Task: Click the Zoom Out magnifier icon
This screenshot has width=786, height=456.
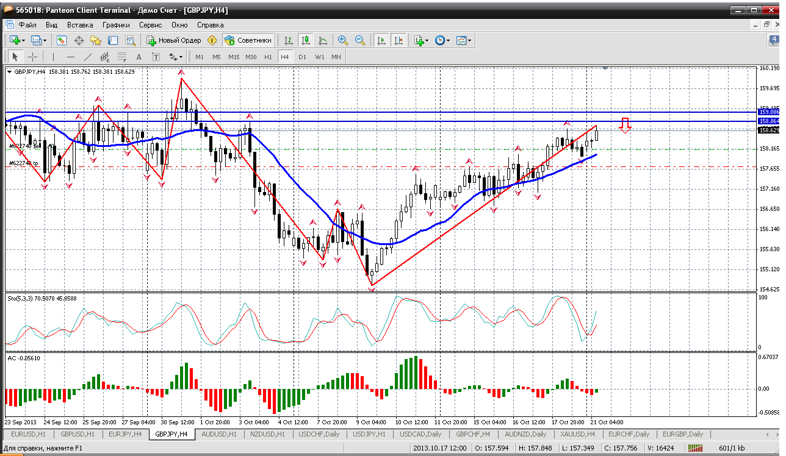Action: [360, 40]
